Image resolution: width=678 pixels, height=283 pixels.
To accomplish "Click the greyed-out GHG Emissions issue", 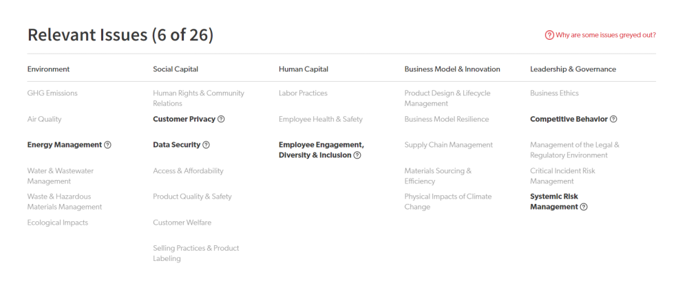I will point(52,93).
